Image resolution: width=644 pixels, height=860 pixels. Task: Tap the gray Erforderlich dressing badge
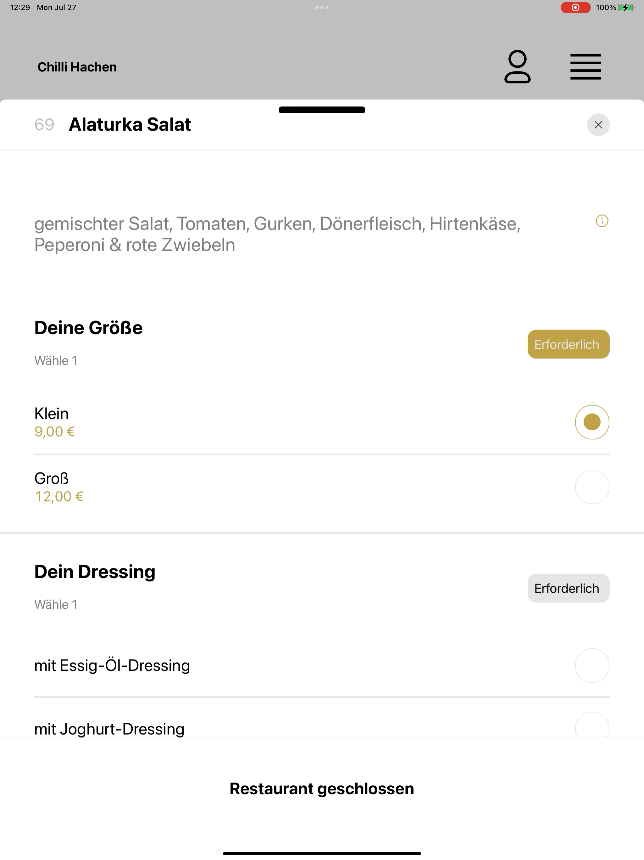pyautogui.click(x=568, y=588)
